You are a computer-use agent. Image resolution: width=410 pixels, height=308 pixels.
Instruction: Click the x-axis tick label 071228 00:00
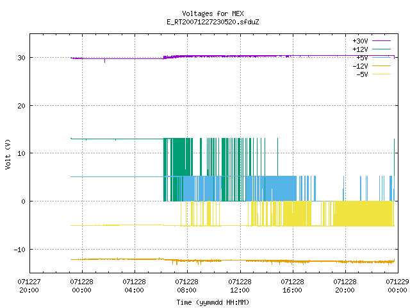coord(81,286)
